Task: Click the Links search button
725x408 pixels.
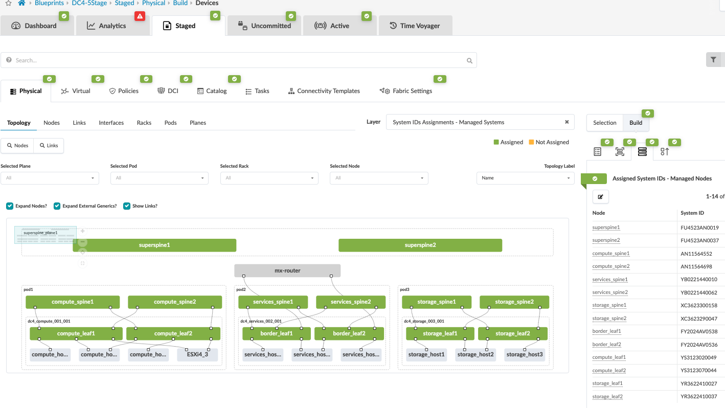Action: pos(49,146)
